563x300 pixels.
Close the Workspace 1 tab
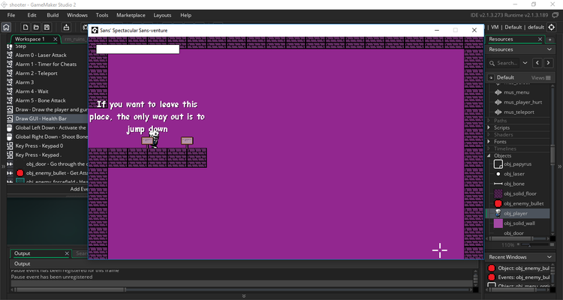[55, 39]
